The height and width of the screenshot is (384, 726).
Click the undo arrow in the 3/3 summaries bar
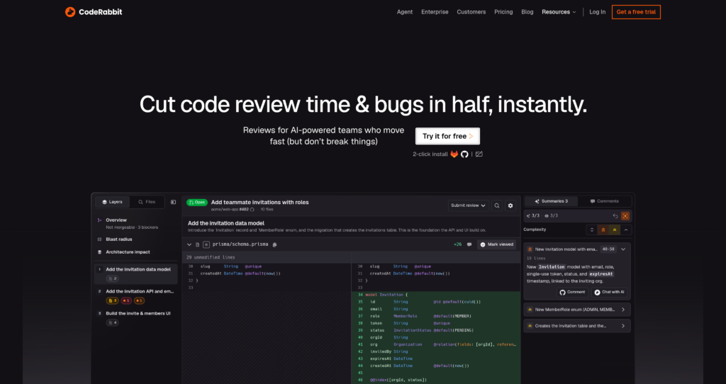coord(615,216)
